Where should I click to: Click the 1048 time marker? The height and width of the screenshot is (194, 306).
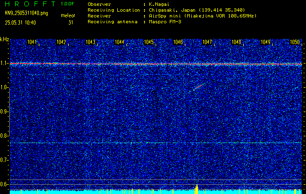(236, 42)
